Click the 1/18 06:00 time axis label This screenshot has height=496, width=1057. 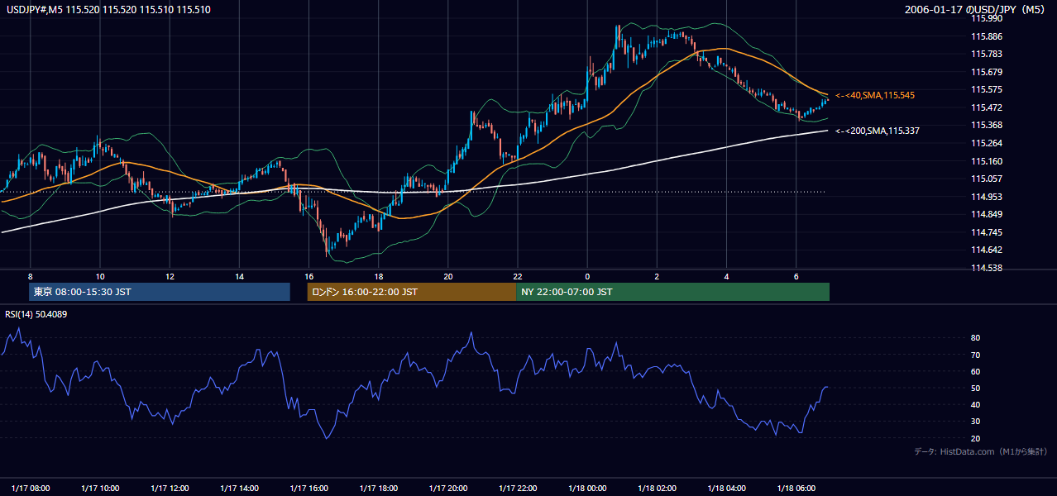(796, 488)
